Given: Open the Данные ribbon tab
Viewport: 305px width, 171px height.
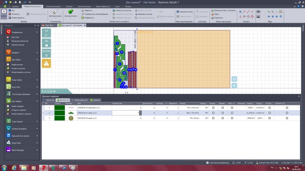Looking at the screenshot, I should click(15, 6).
